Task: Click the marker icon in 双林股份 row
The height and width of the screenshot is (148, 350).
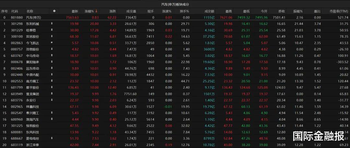Action: coord(52,36)
